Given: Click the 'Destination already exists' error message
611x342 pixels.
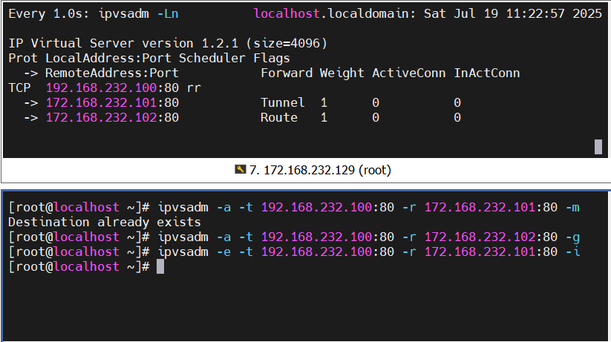Looking at the screenshot, I should (x=105, y=222).
